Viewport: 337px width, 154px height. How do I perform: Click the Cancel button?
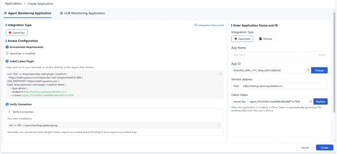point(305,147)
